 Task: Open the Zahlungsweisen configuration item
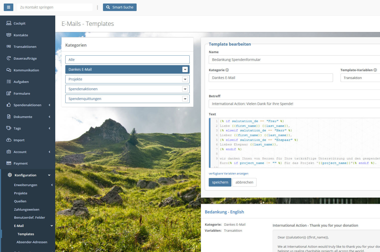(x=27, y=209)
